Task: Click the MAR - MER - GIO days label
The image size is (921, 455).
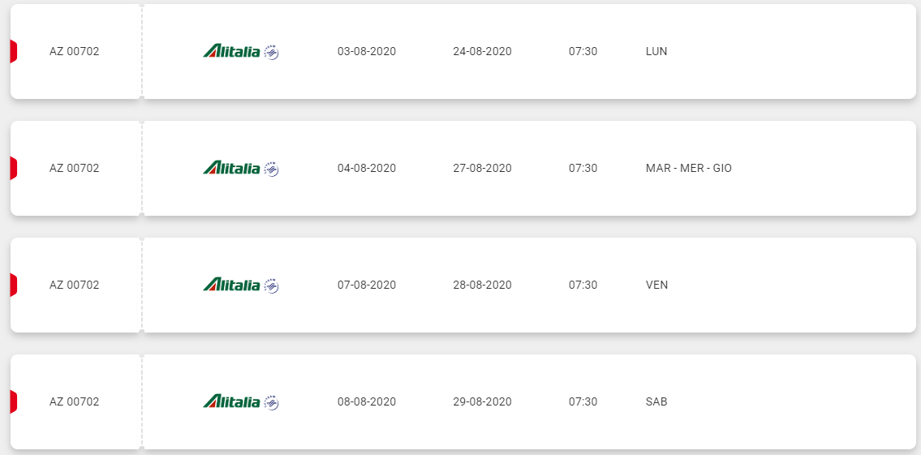Action: coord(689,168)
